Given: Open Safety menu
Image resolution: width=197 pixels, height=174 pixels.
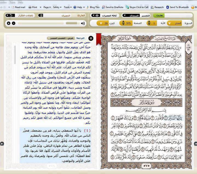Looking at the screenshot, I should click(x=57, y=7).
